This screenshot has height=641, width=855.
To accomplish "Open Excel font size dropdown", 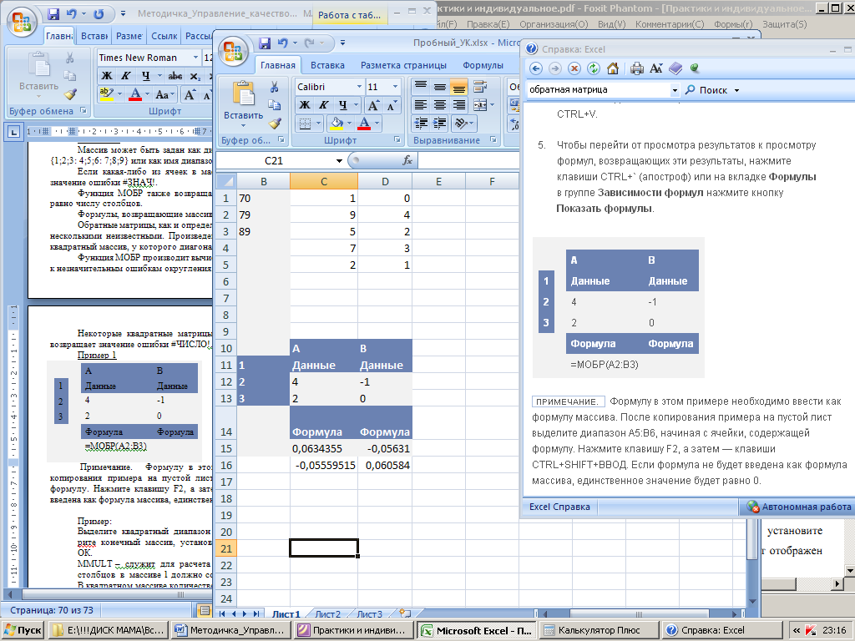I will 395,87.
